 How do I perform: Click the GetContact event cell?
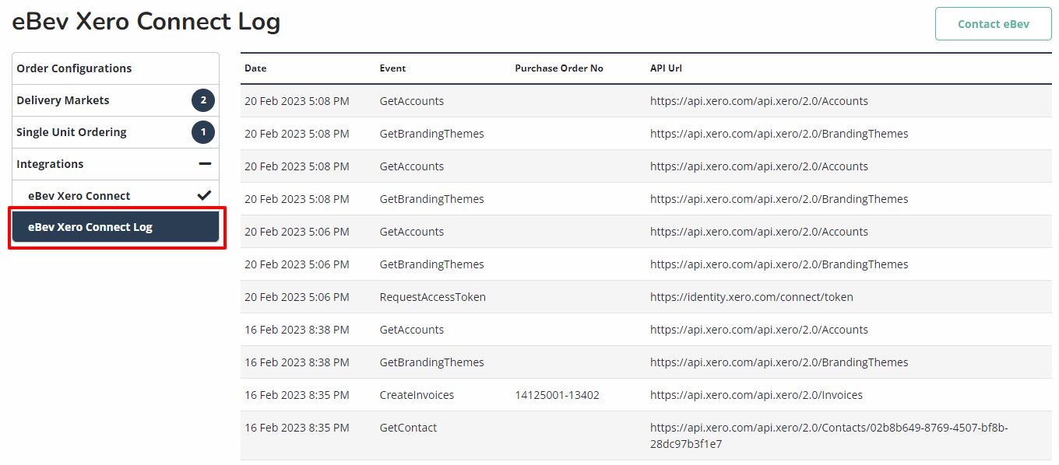(408, 428)
